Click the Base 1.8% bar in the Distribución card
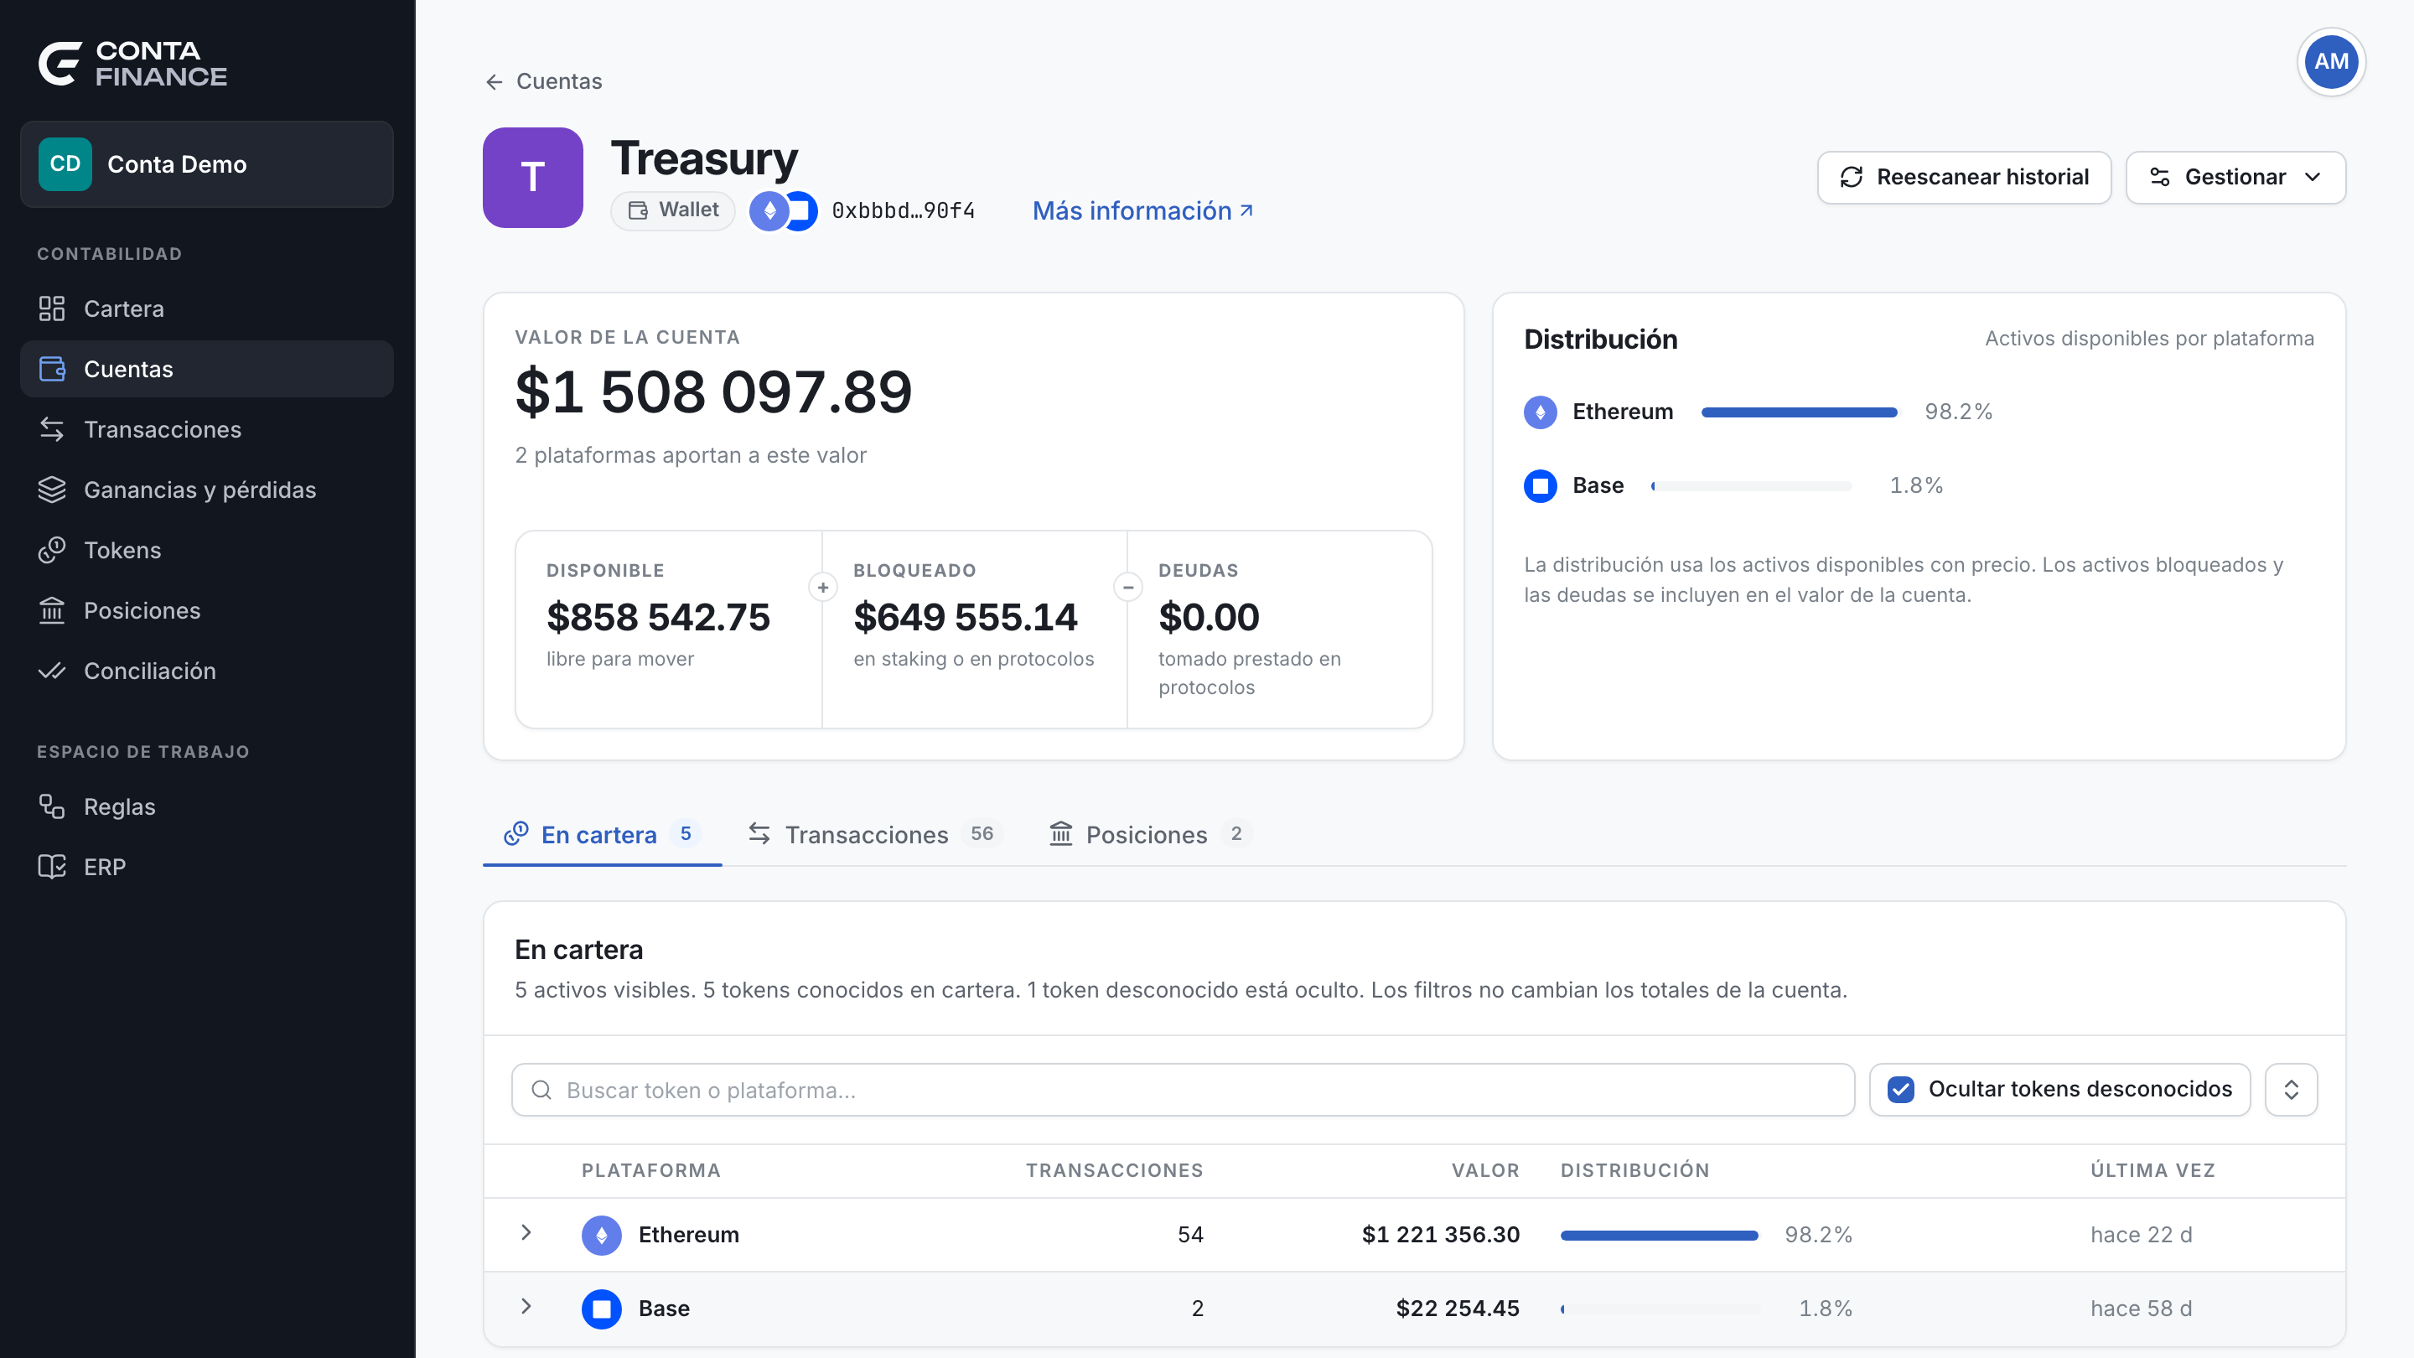The width and height of the screenshot is (2414, 1358). 1750,485
